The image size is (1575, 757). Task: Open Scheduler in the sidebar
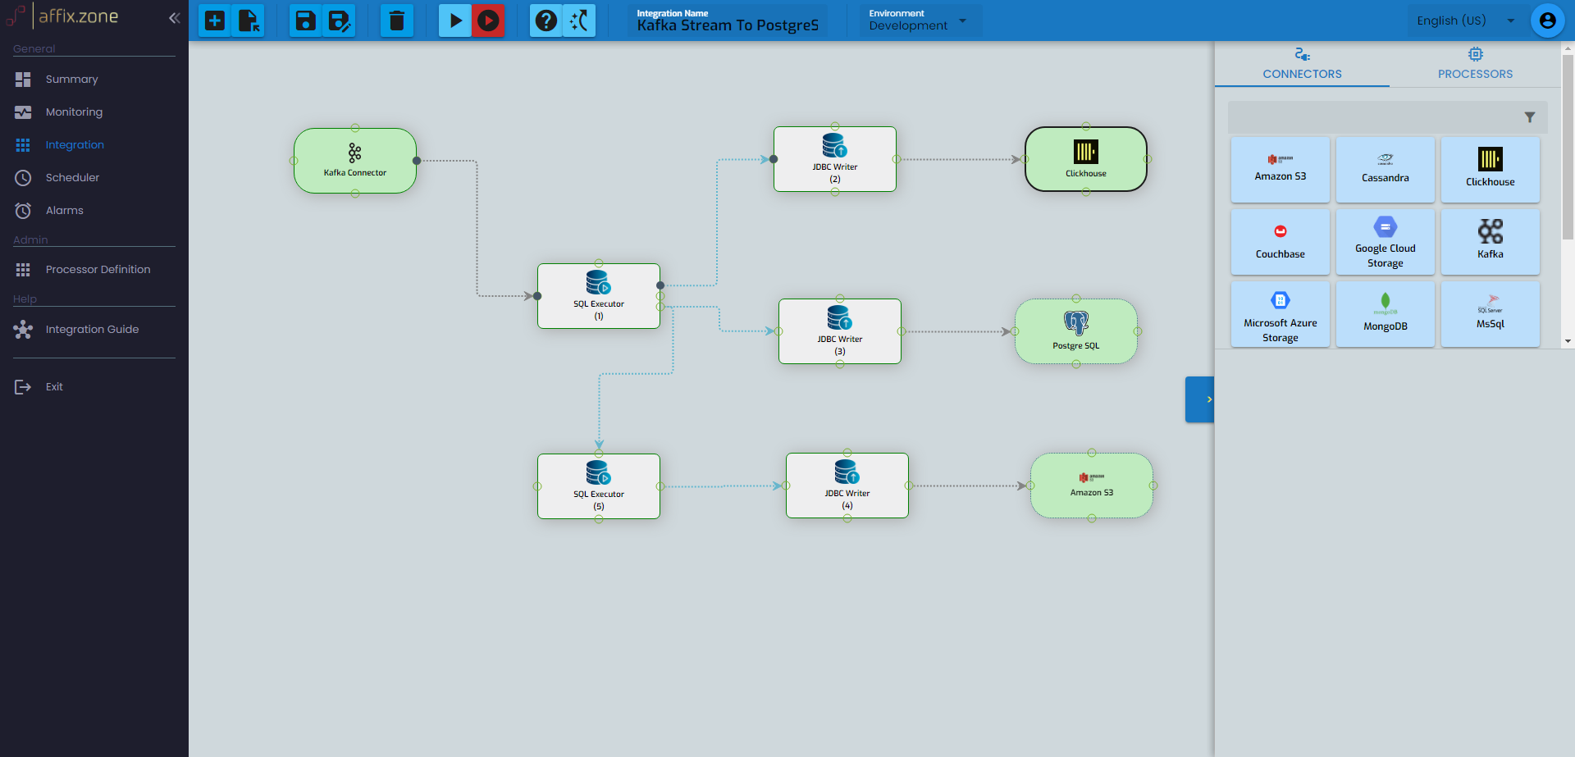(94, 178)
